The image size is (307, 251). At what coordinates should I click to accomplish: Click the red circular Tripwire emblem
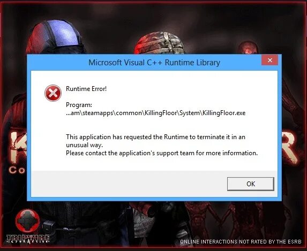click(27, 220)
